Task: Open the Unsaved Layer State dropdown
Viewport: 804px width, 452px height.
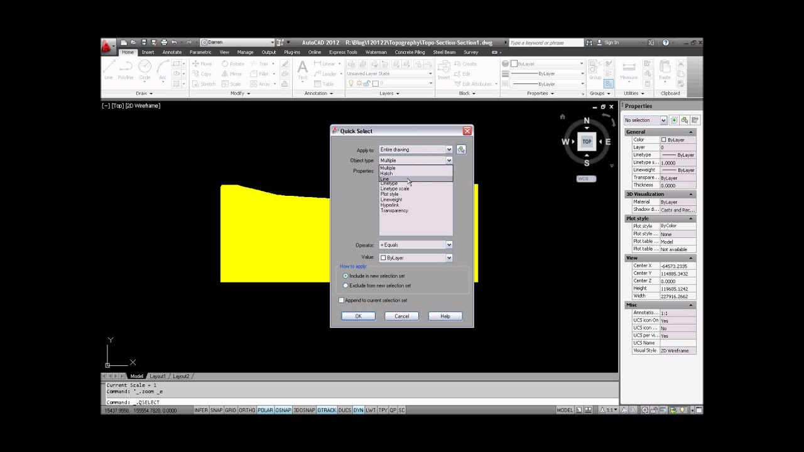Action: (389, 73)
